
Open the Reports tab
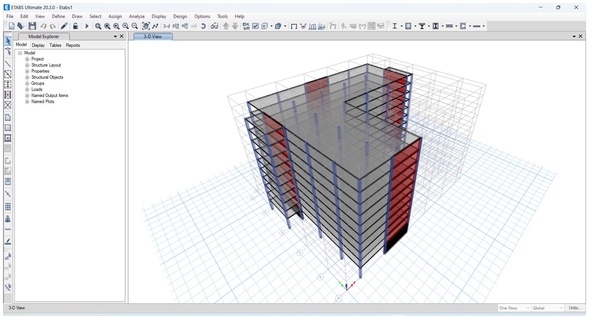point(73,45)
